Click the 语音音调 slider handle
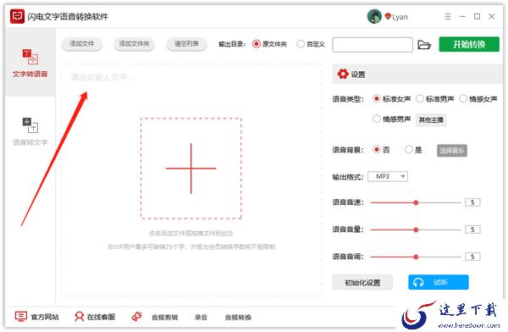Screen dimensions: 508x332 [416, 257]
